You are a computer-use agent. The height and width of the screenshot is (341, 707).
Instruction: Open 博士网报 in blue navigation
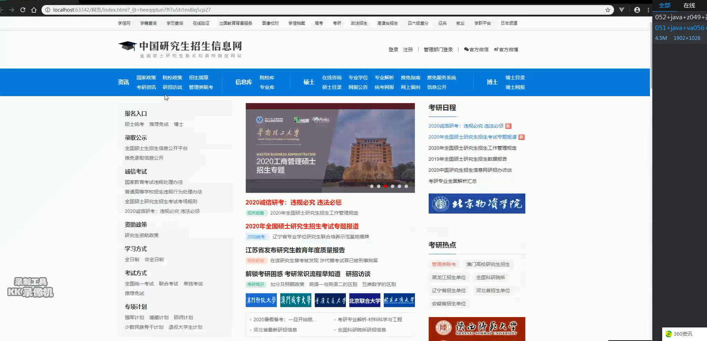pyautogui.click(x=515, y=87)
